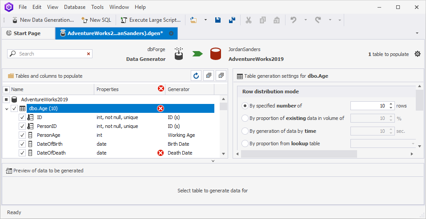Open the Database menu
This screenshot has height=219, width=426.
(75, 7)
